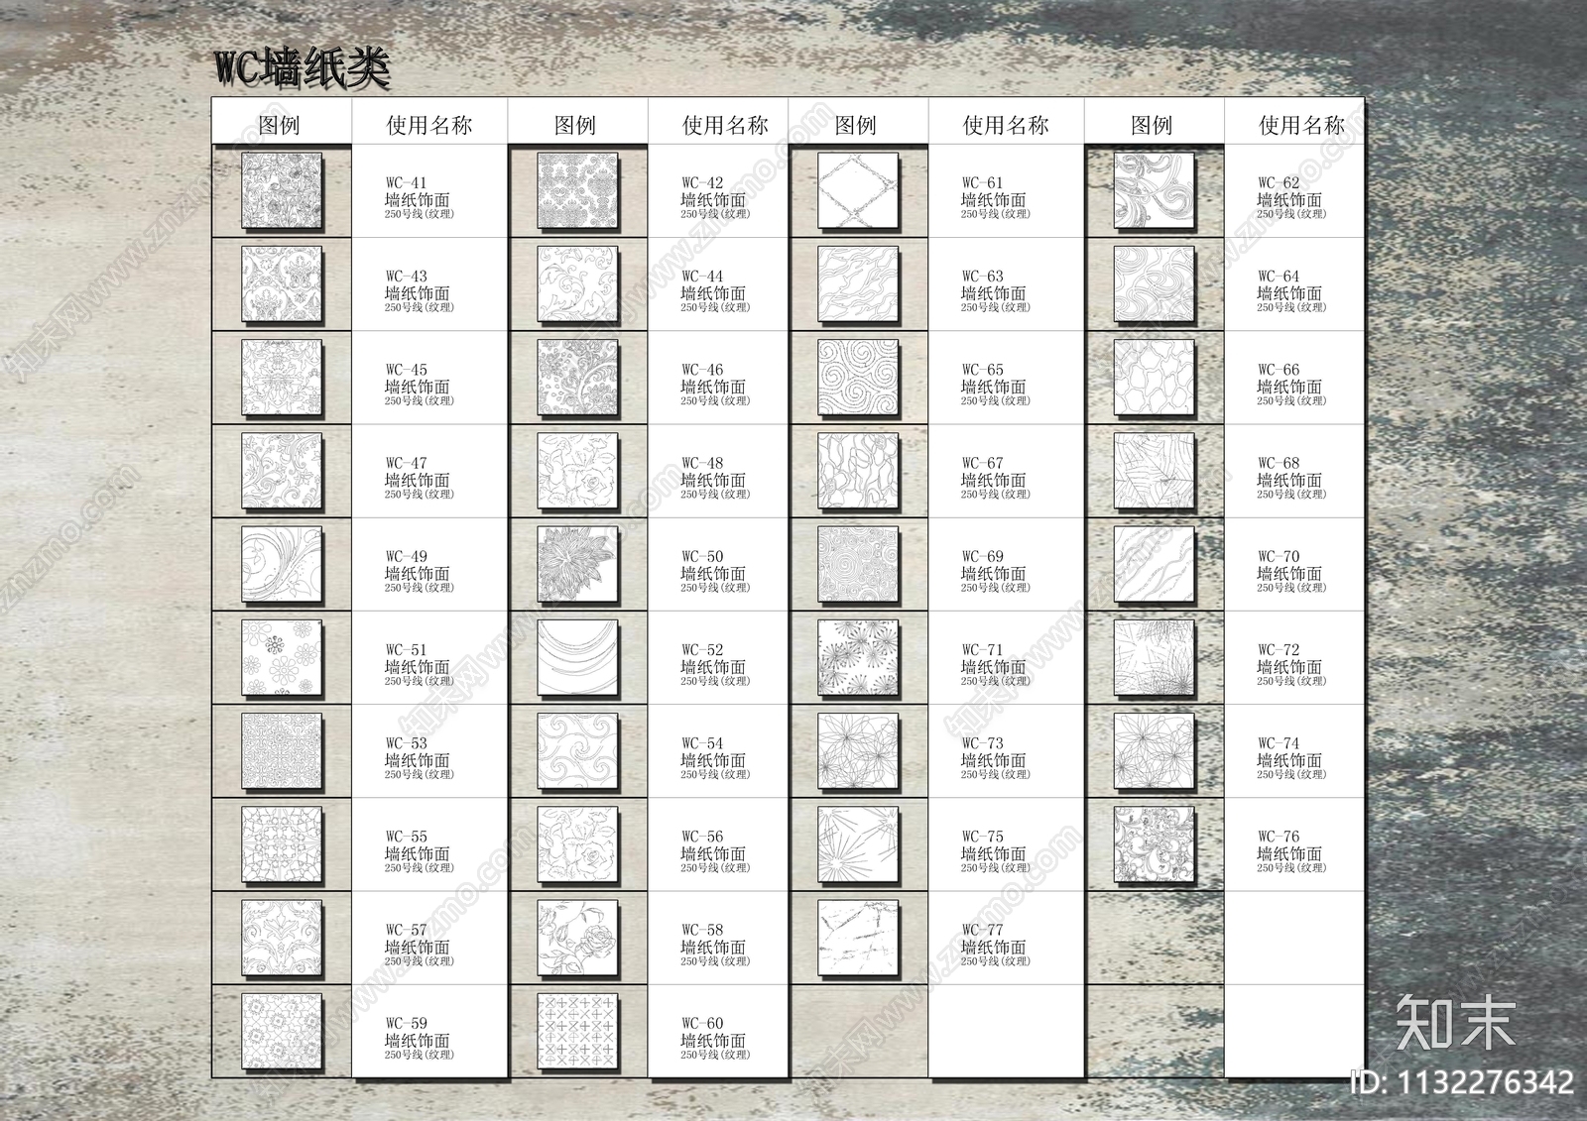Click the 'WC-42' label text
Viewport: 1587px width, 1121px height.
702,183
